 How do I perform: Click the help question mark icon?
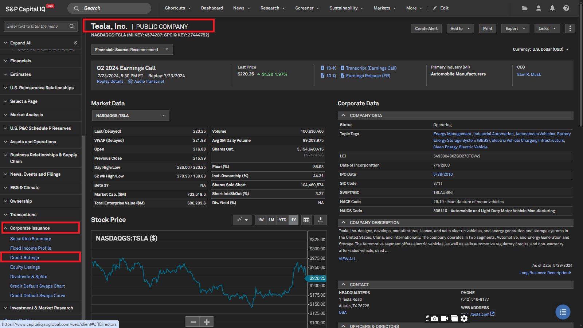click(566, 8)
